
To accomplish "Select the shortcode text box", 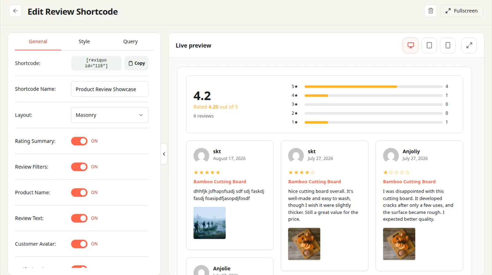I will click(96, 63).
